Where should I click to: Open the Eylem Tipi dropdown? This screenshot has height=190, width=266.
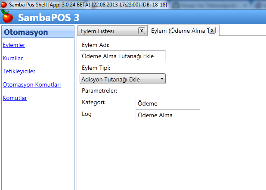pos(123,79)
